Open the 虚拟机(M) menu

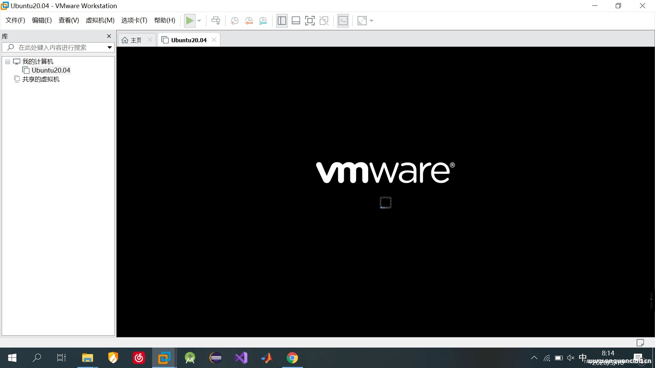pyautogui.click(x=100, y=20)
